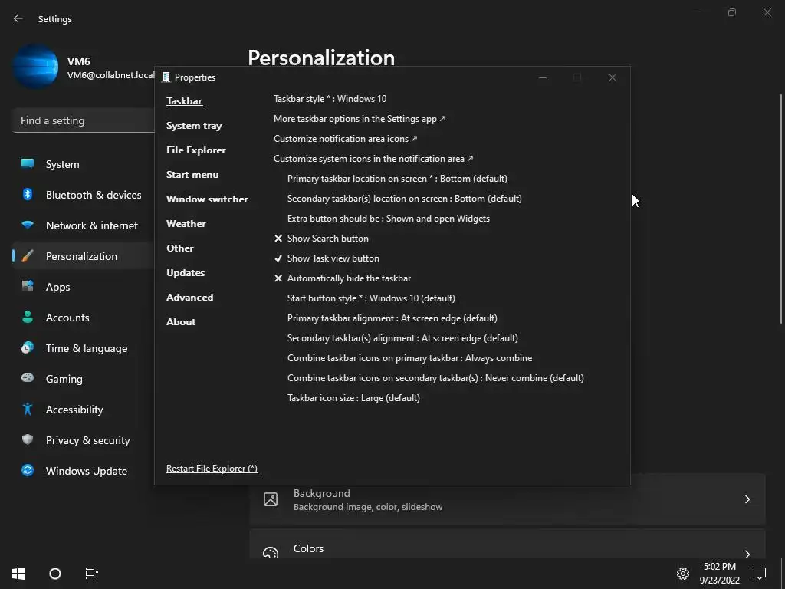785x589 pixels.
Task: Click VM6@collabnet.local account text
Action: pos(111,75)
